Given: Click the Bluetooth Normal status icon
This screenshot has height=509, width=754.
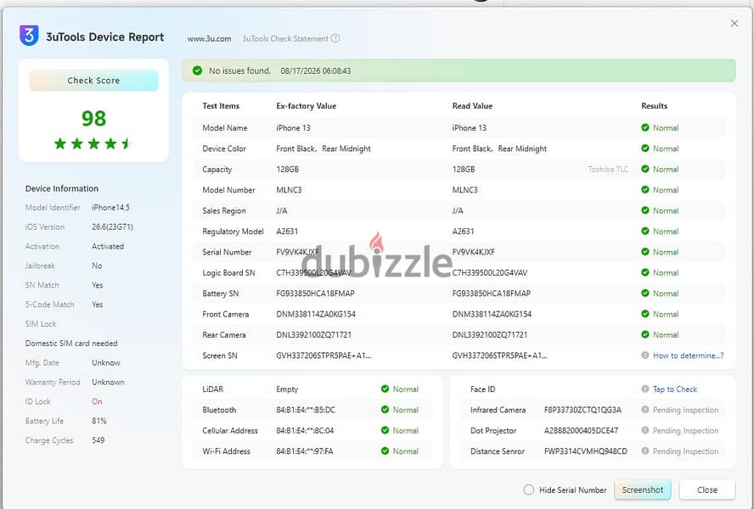Looking at the screenshot, I should [x=385, y=409].
